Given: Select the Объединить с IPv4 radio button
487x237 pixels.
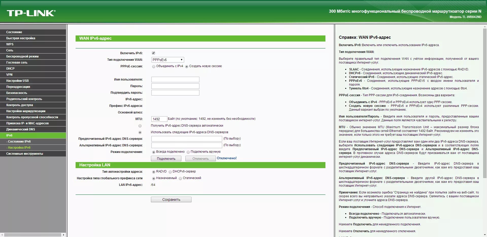Looking at the screenshot, I should 154,67.
